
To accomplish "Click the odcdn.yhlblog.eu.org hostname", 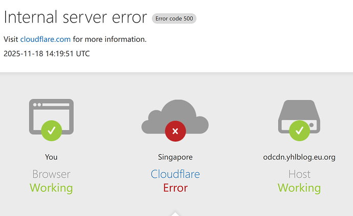I will coord(299,157).
